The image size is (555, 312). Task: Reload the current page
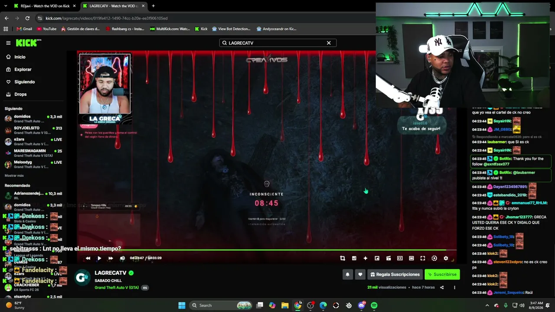coord(27,18)
